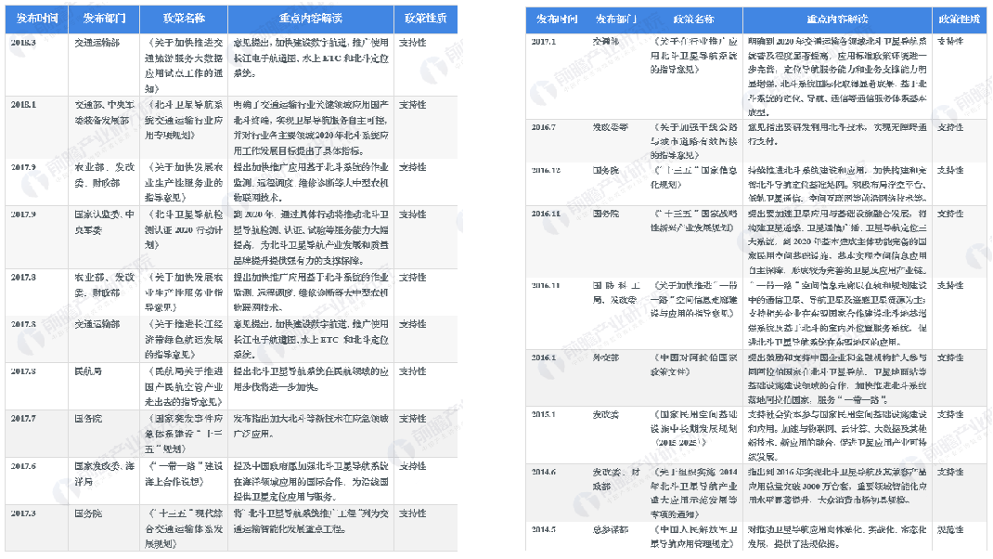Screen dimensions: 993x559
Task: Click department cell 发改委、财政部
Action: pos(616,479)
